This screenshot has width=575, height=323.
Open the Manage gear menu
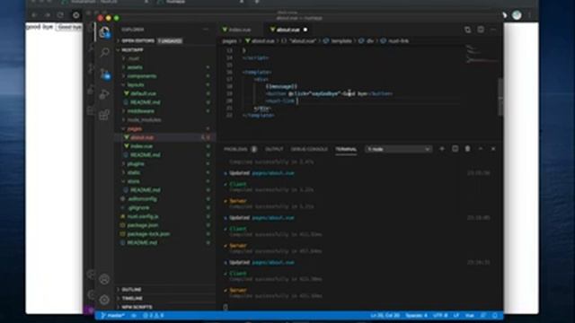point(104,300)
